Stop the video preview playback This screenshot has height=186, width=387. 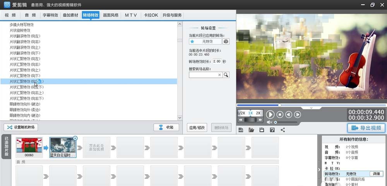click(279, 114)
